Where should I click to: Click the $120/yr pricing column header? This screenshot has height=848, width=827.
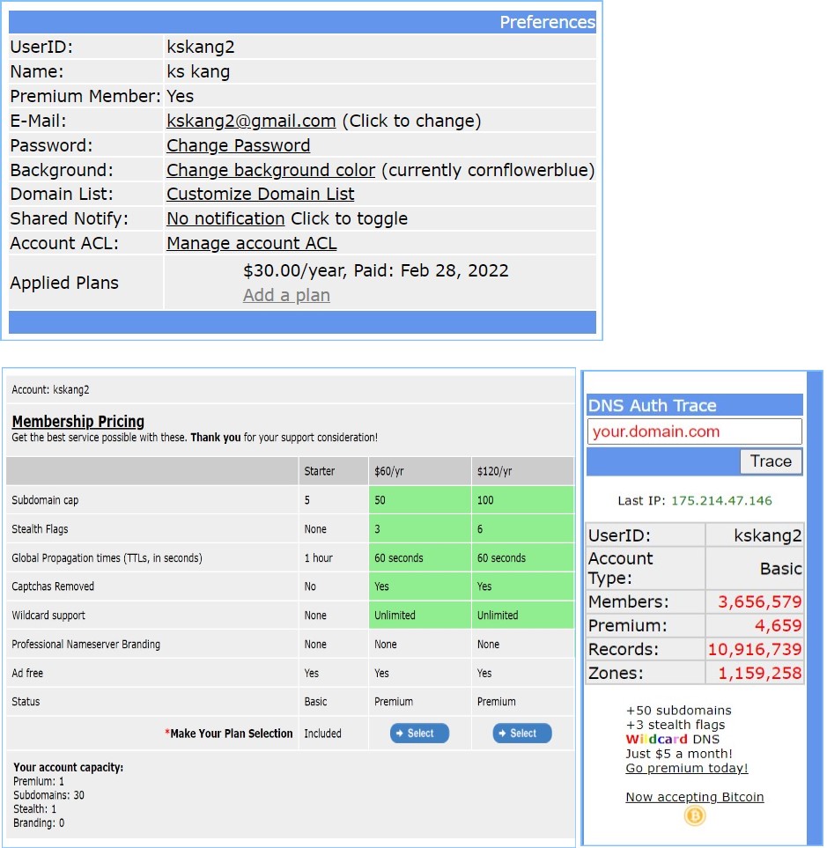click(x=494, y=470)
